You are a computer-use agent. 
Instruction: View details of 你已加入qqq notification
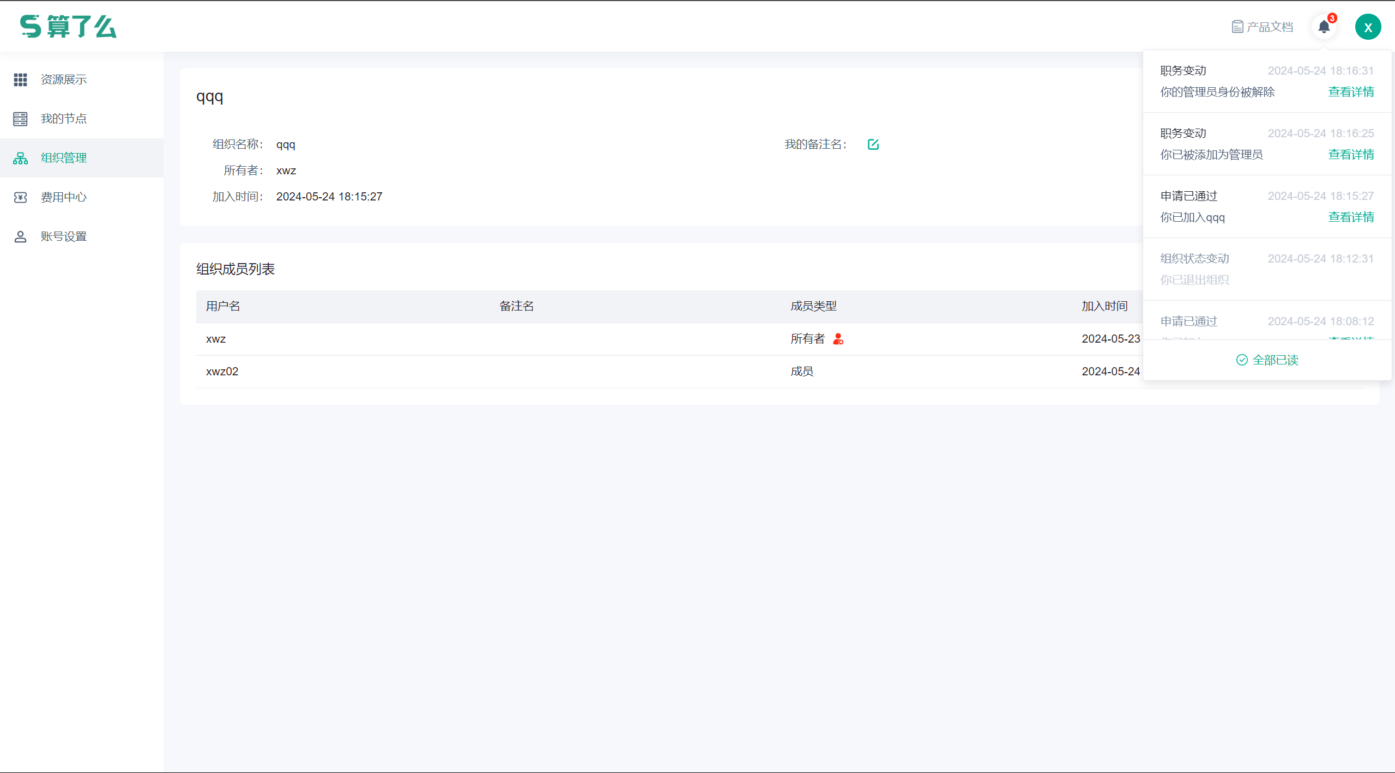(1351, 217)
